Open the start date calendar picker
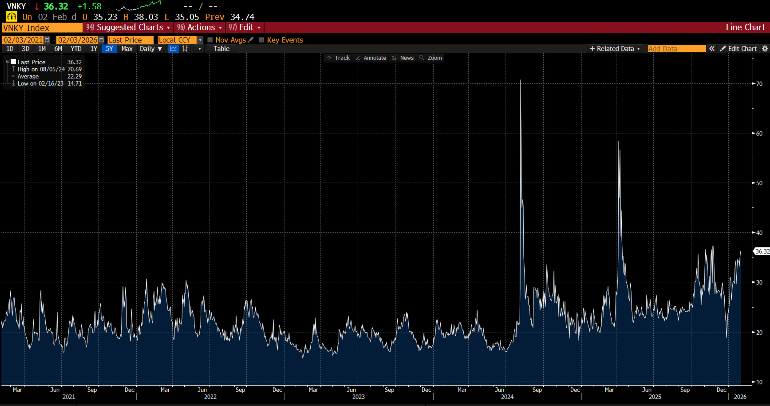This screenshot has width=770, height=406. (x=47, y=40)
